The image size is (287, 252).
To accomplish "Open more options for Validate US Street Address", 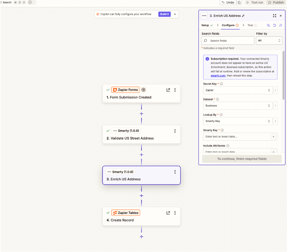I will pos(175,131).
